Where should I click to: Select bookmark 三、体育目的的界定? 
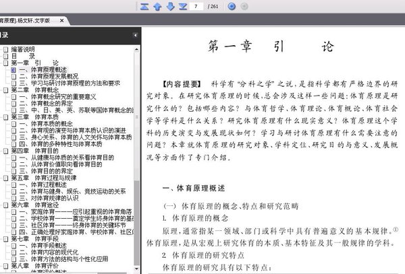click(46, 171)
